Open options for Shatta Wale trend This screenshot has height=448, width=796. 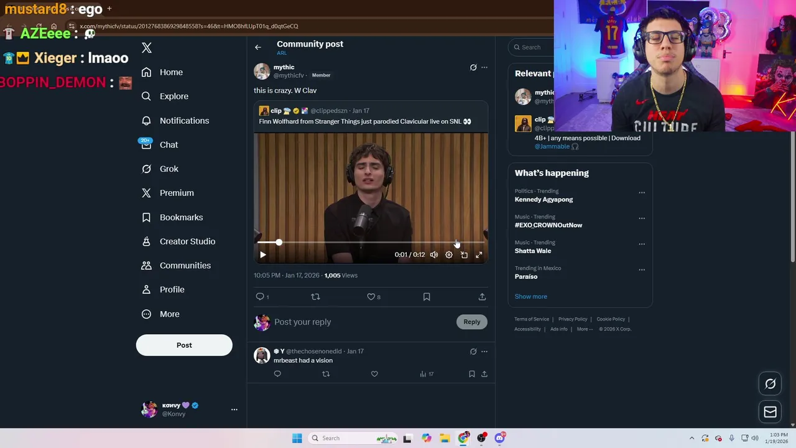pyautogui.click(x=642, y=244)
